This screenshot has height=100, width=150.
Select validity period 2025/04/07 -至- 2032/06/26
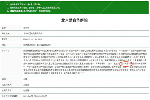[35, 96]
